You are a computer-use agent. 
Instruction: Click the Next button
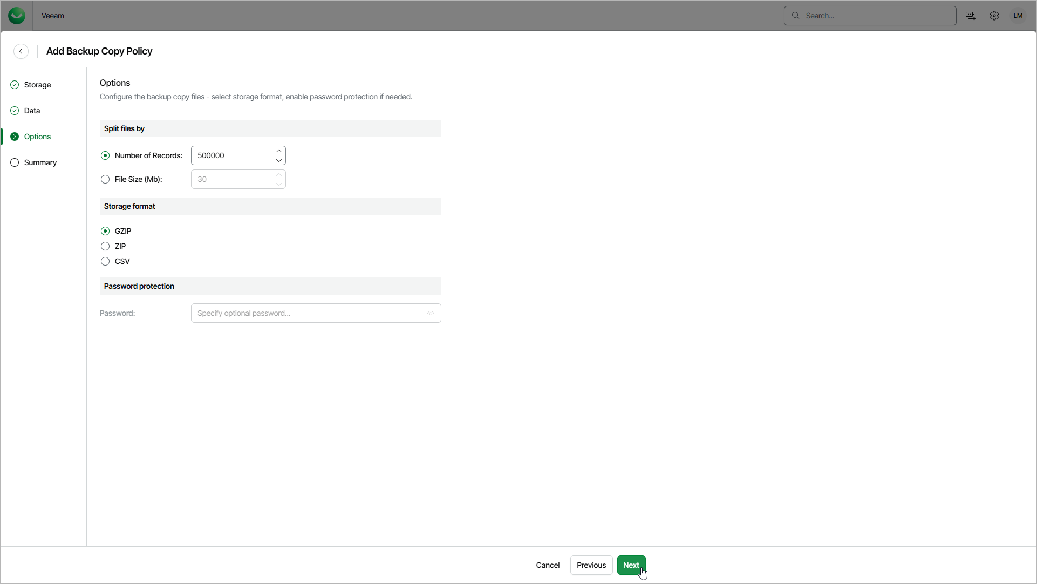[631, 565]
